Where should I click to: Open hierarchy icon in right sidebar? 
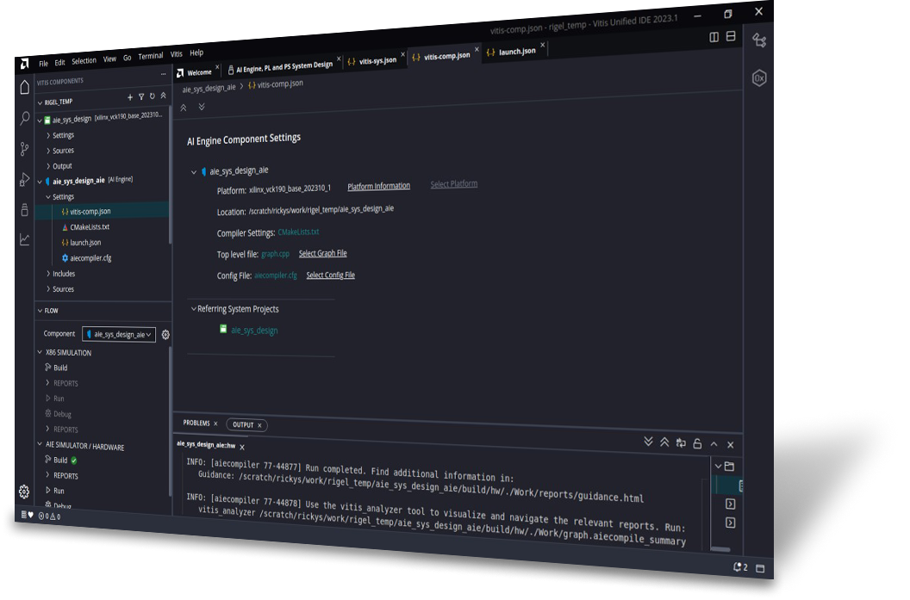point(759,40)
